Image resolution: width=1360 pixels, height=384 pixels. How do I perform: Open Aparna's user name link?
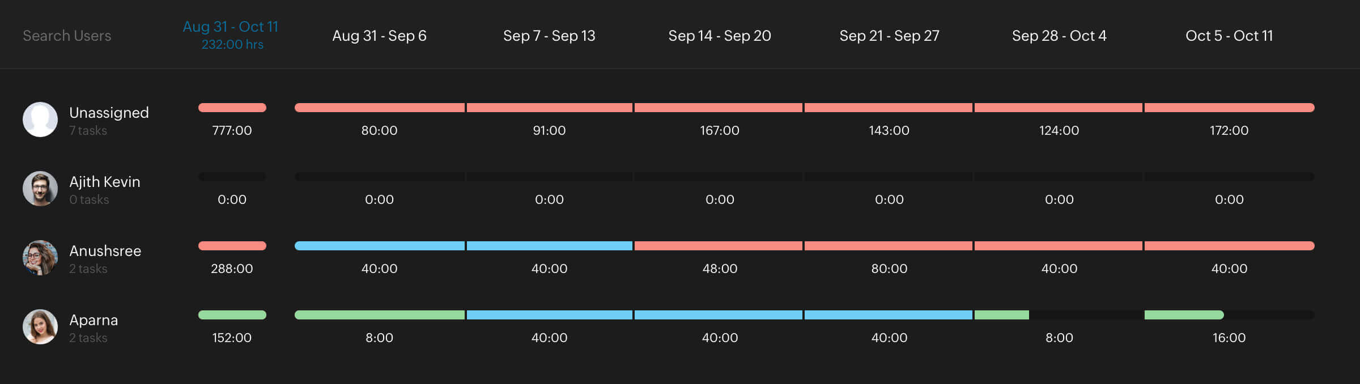point(93,320)
